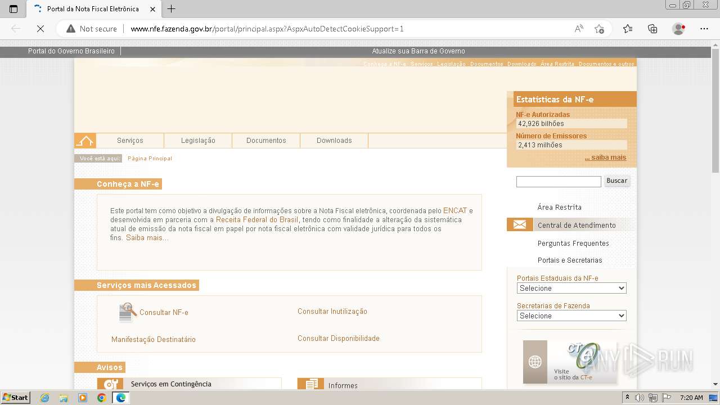
Task: Open the Documentos menu
Action: pos(266,141)
